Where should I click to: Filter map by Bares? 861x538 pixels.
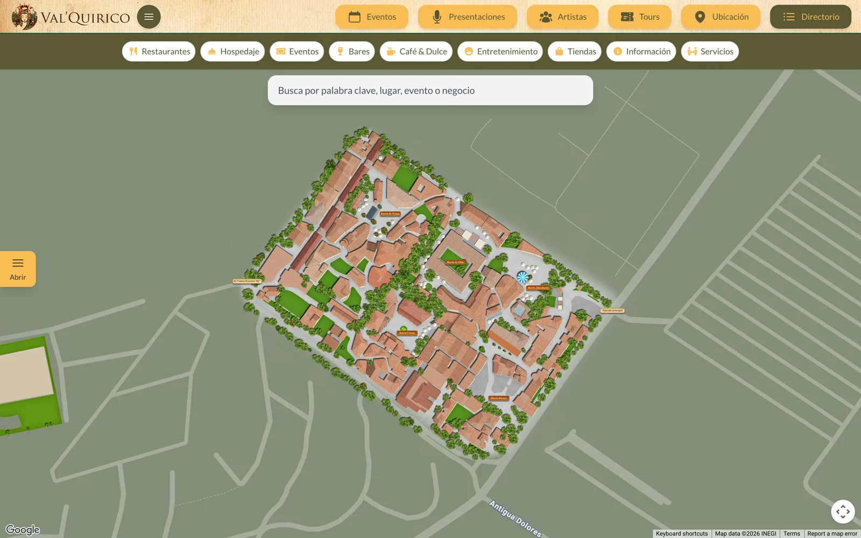tap(352, 52)
